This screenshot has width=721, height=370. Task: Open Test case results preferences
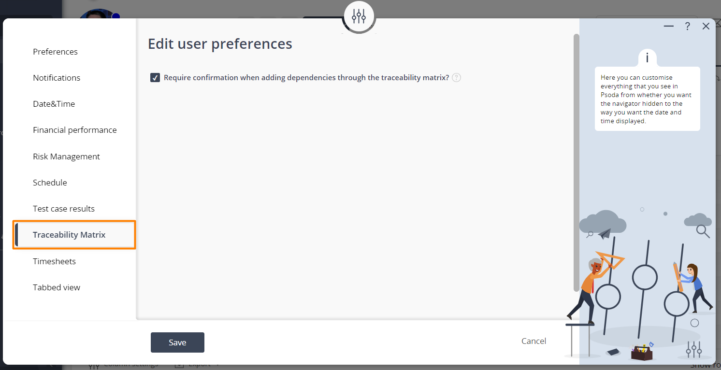tap(64, 209)
